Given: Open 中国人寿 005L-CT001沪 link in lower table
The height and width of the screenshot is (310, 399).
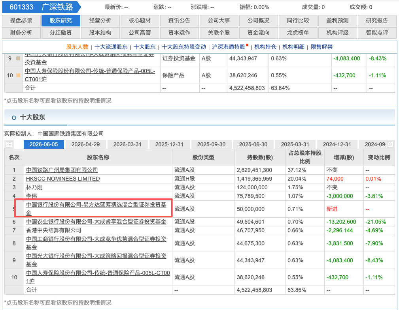Looking at the screenshot, I should [x=98, y=277].
